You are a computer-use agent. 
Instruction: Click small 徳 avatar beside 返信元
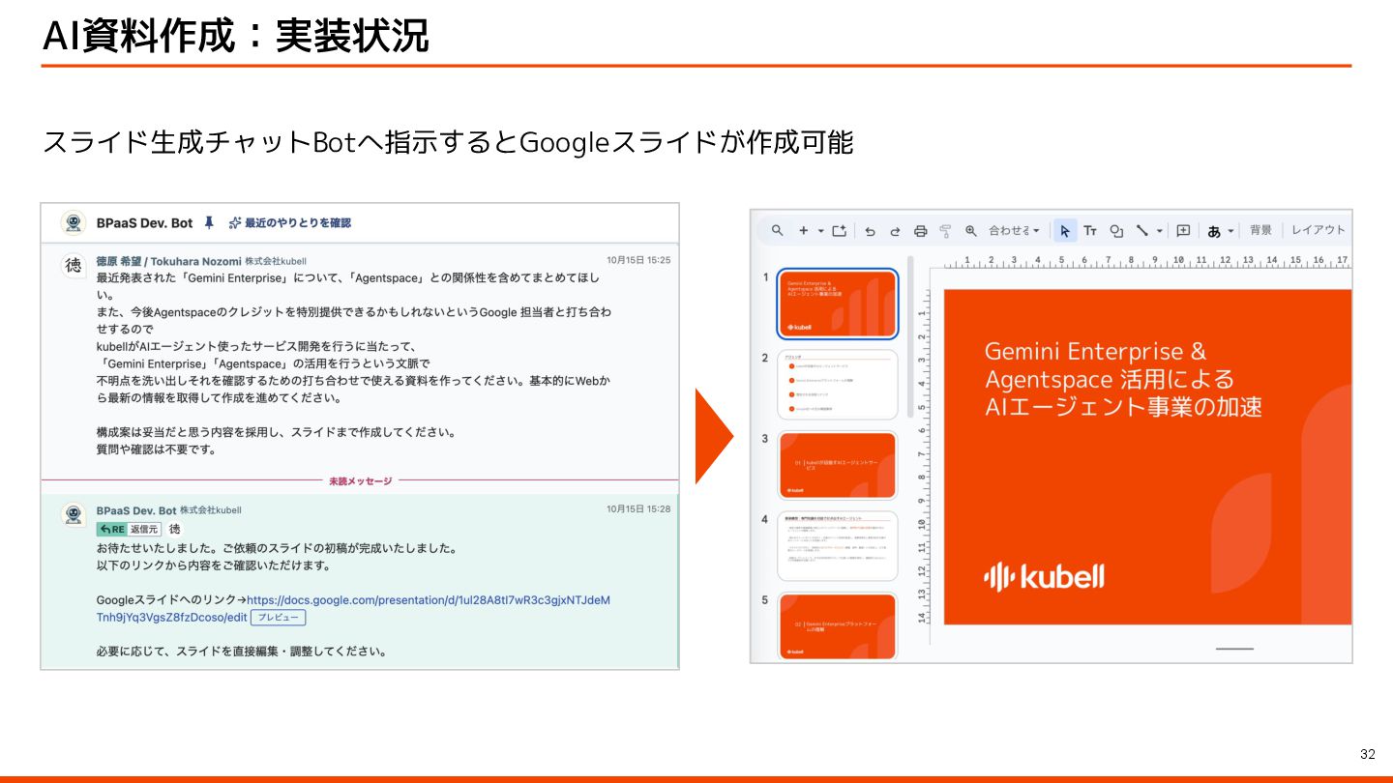(x=175, y=529)
